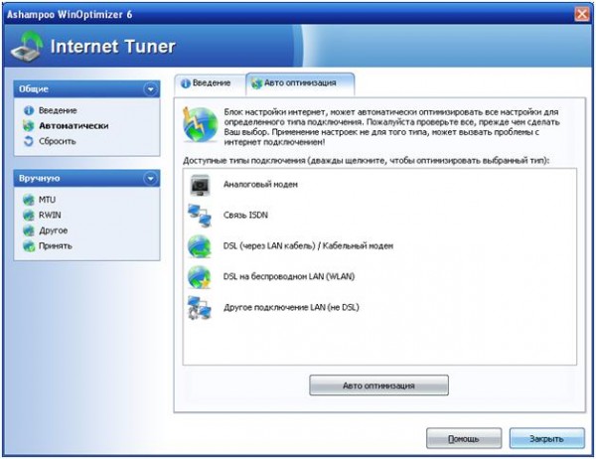Click the globe icon next to MTU

tap(29, 200)
